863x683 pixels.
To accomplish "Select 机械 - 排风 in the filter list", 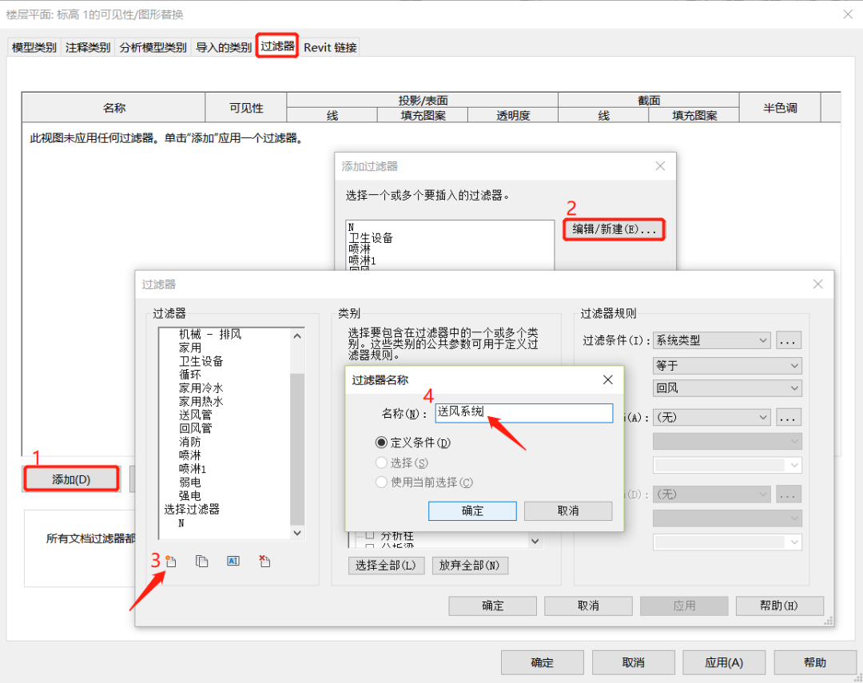I will pos(209,334).
